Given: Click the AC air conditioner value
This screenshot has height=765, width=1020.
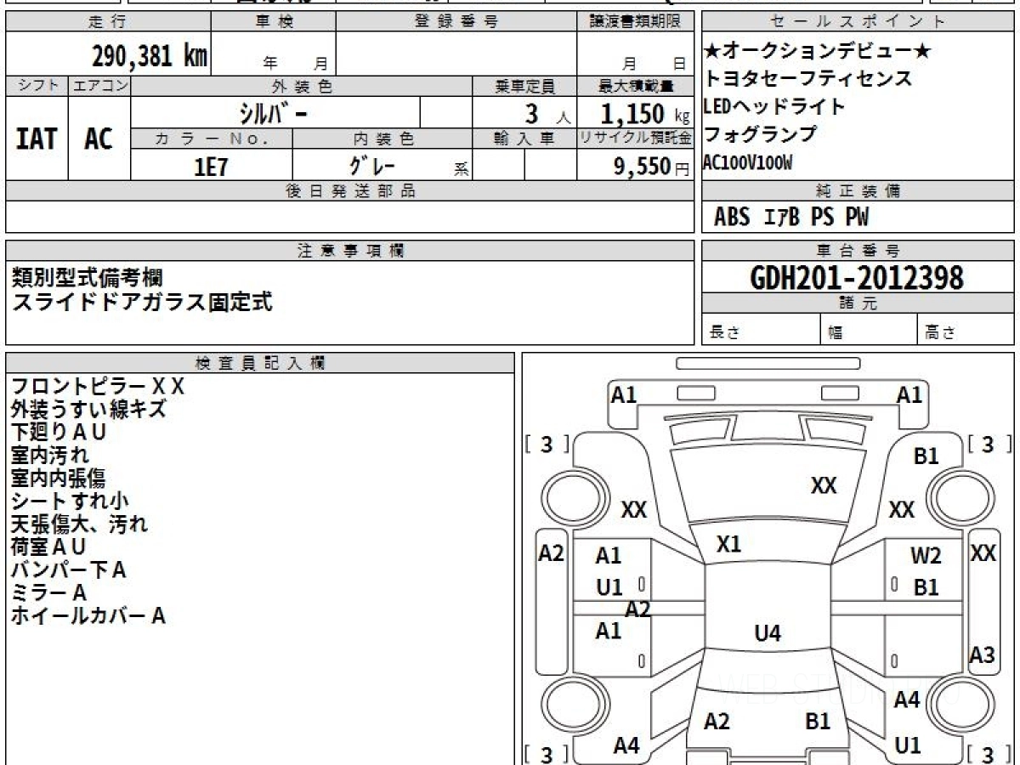Looking at the screenshot, I should 99,139.
